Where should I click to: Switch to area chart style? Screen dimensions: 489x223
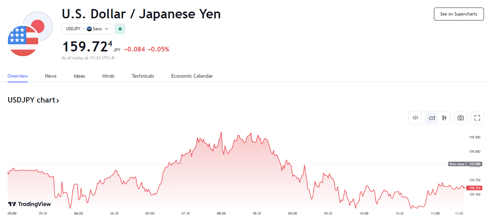pyautogui.click(x=432, y=118)
